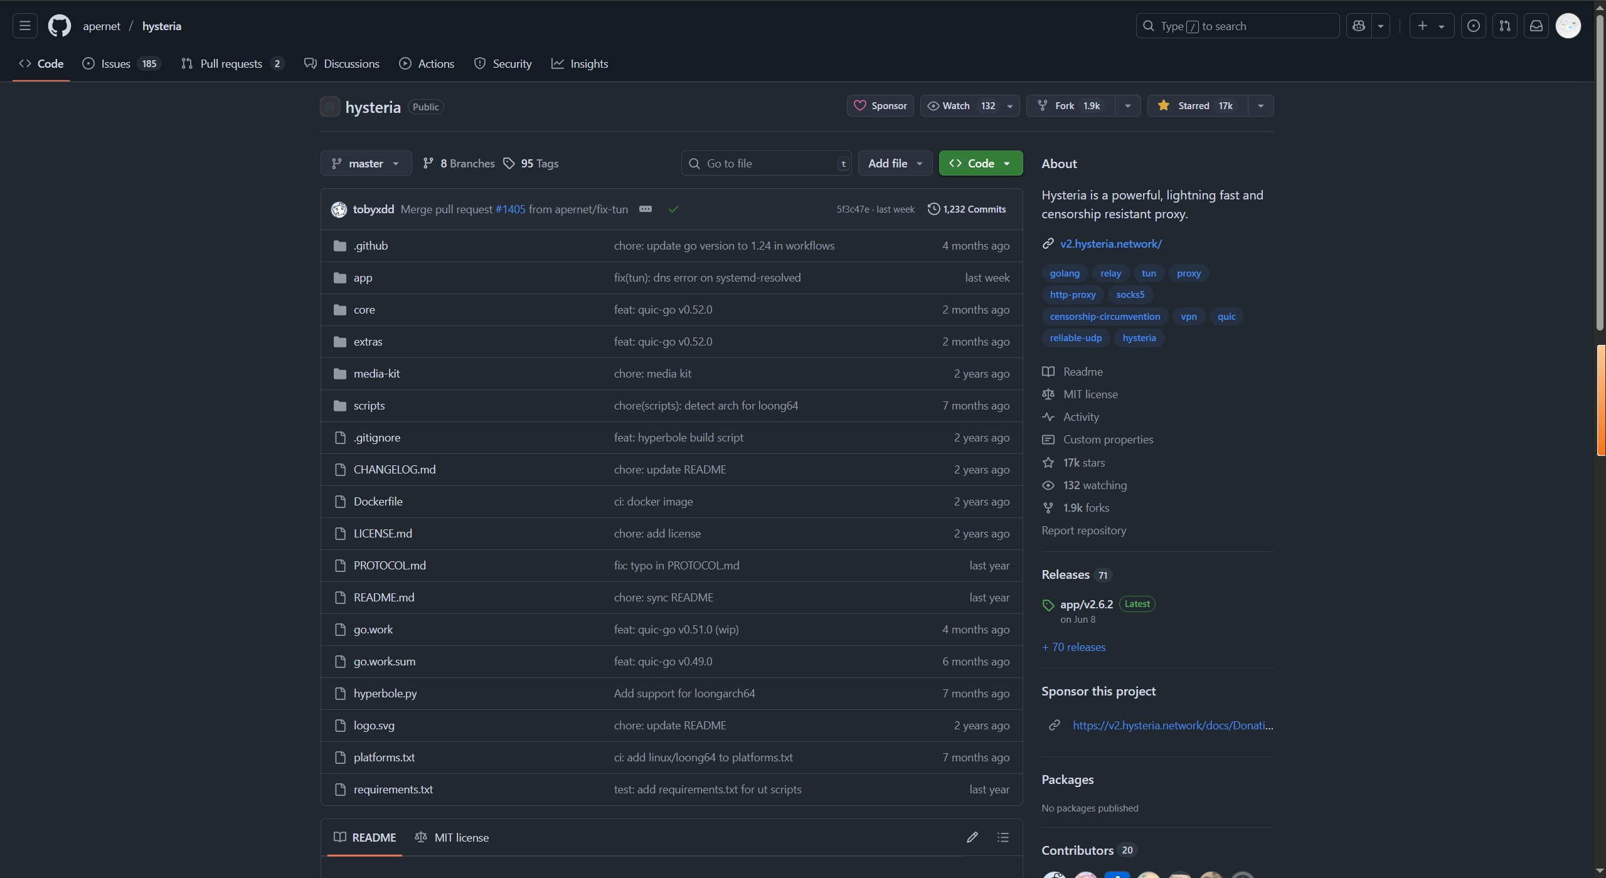Open README outline list icon
Screen dimensions: 1606x878
pyautogui.click(x=1002, y=837)
